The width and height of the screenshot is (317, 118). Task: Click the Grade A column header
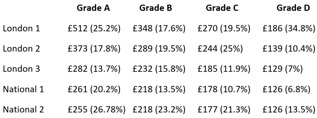93,8
